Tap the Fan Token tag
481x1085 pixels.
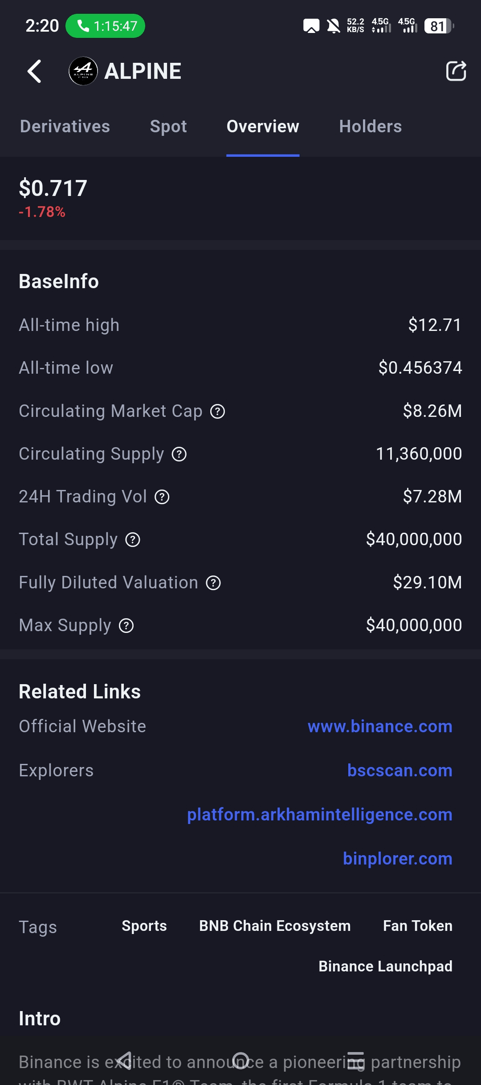pos(417,926)
